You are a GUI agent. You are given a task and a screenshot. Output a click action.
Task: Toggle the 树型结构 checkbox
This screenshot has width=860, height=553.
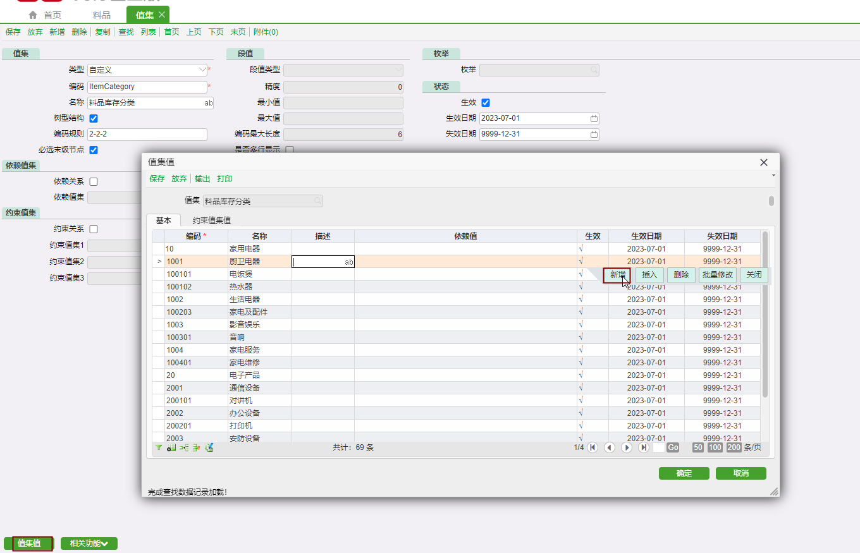click(x=94, y=118)
